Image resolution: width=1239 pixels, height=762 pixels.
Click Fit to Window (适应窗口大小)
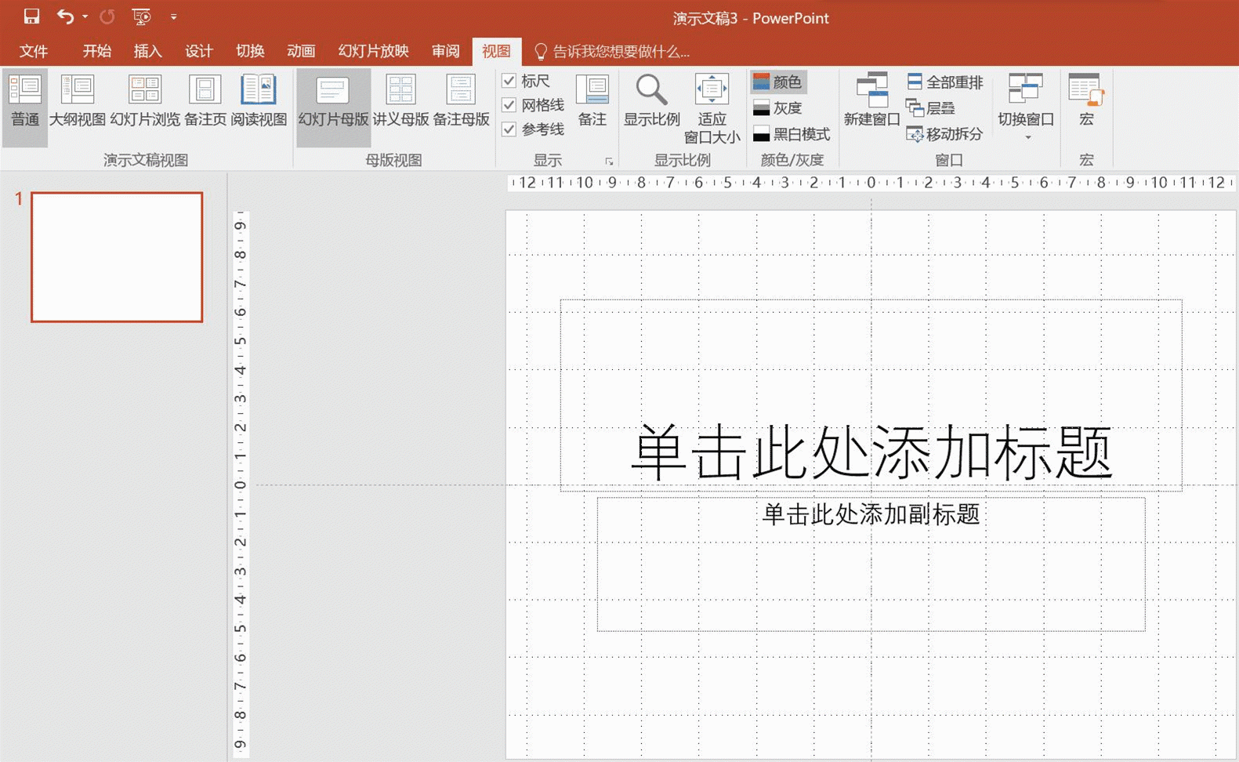712,106
